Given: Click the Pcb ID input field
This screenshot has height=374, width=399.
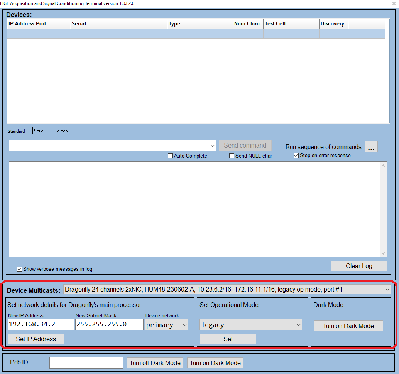Looking at the screenshot, I should pos(86,363).
